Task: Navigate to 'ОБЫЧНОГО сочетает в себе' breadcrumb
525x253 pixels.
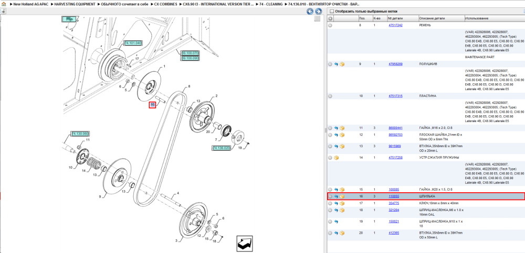Action: [x=124, y=4]
